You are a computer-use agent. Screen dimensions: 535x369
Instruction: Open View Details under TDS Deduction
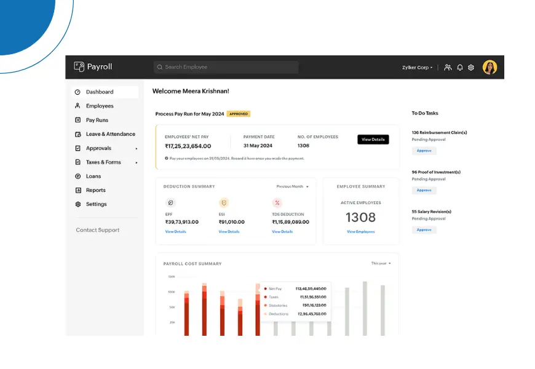click(282, 231)
